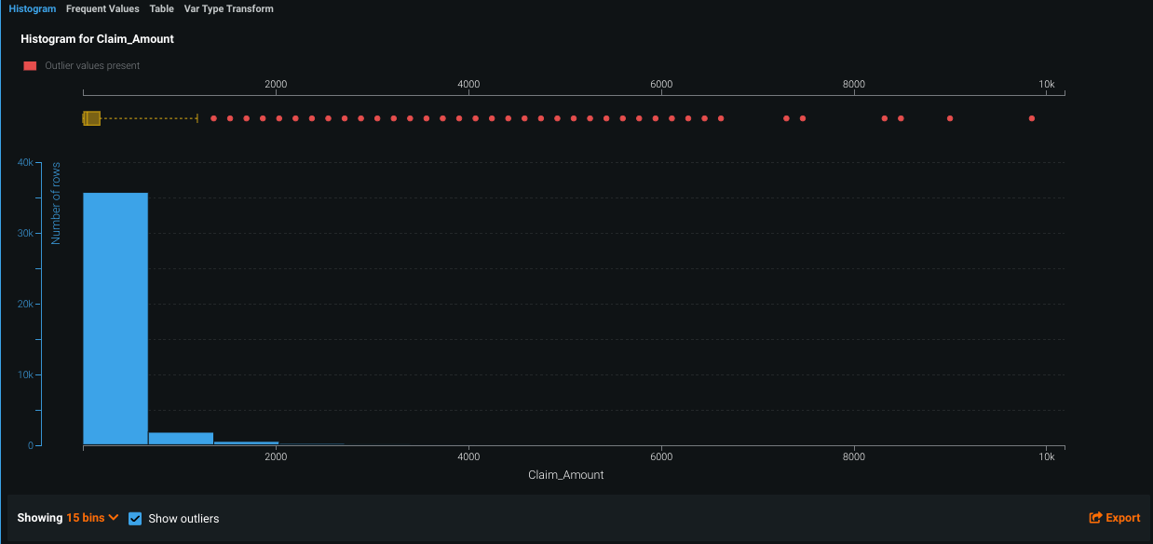Click the Claim_Amount x-axis label
The image size is (1153, 544).
565,475
